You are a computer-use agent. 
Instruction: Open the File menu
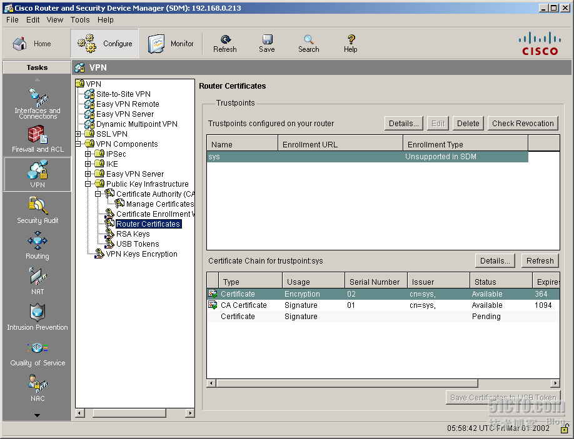pos(12,20)
